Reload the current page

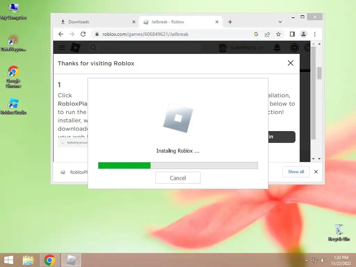coord(83,34)
